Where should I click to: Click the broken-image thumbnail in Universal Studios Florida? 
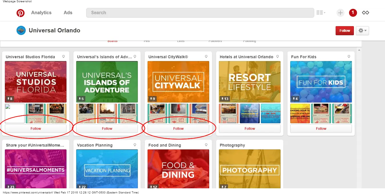pyautogui.click(x=15, y=114)
